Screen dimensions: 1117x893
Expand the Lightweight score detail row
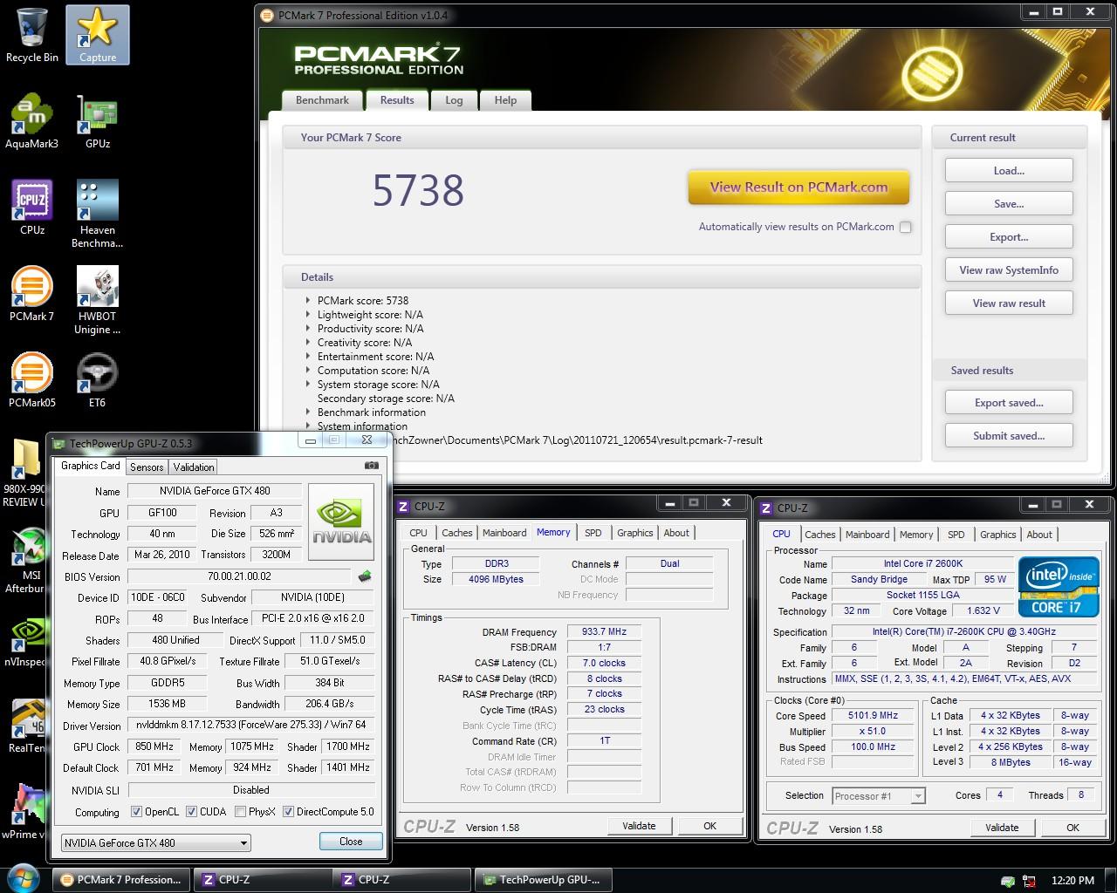308,315
